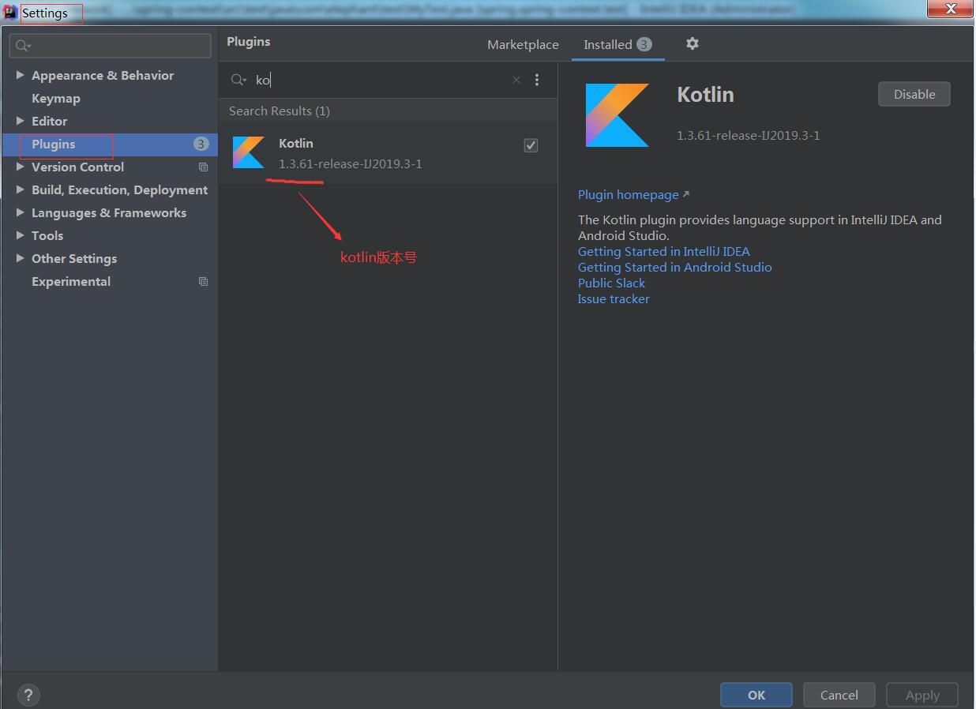Select the Tools label in sidebar
The width and height of the screenshot is (976, 709).
(47, 236)
